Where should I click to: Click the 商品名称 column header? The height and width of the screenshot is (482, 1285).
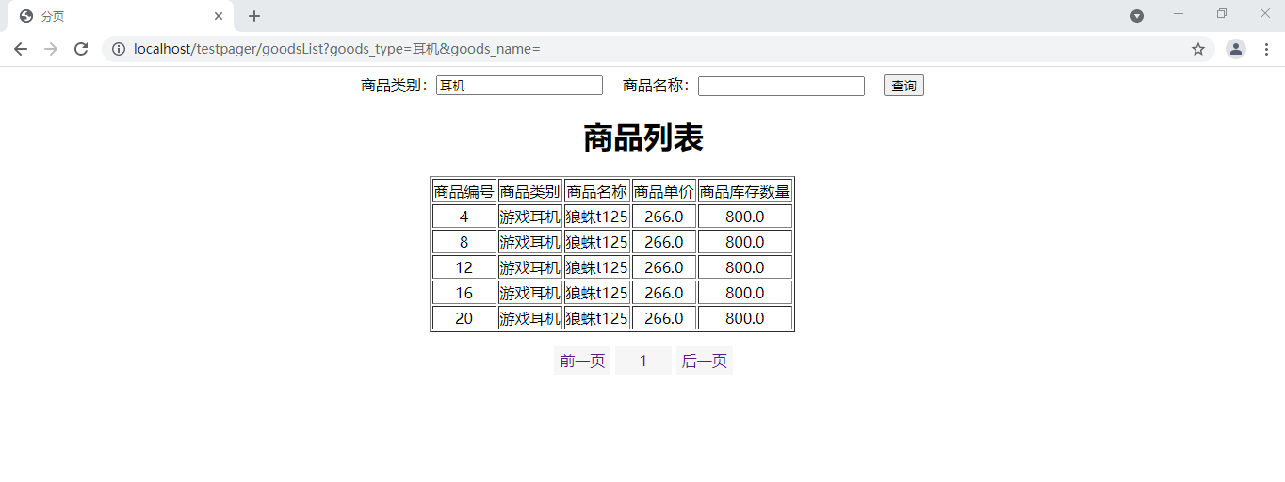coord(597,191)
